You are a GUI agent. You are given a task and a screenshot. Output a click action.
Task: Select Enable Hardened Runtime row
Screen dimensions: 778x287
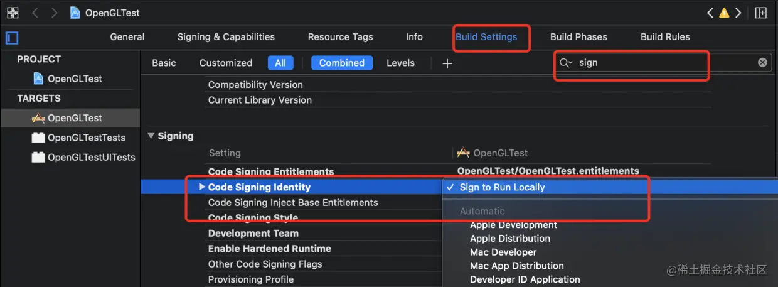(x=270, y=249)
